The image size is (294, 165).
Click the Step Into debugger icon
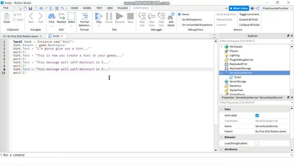(142, 16)
